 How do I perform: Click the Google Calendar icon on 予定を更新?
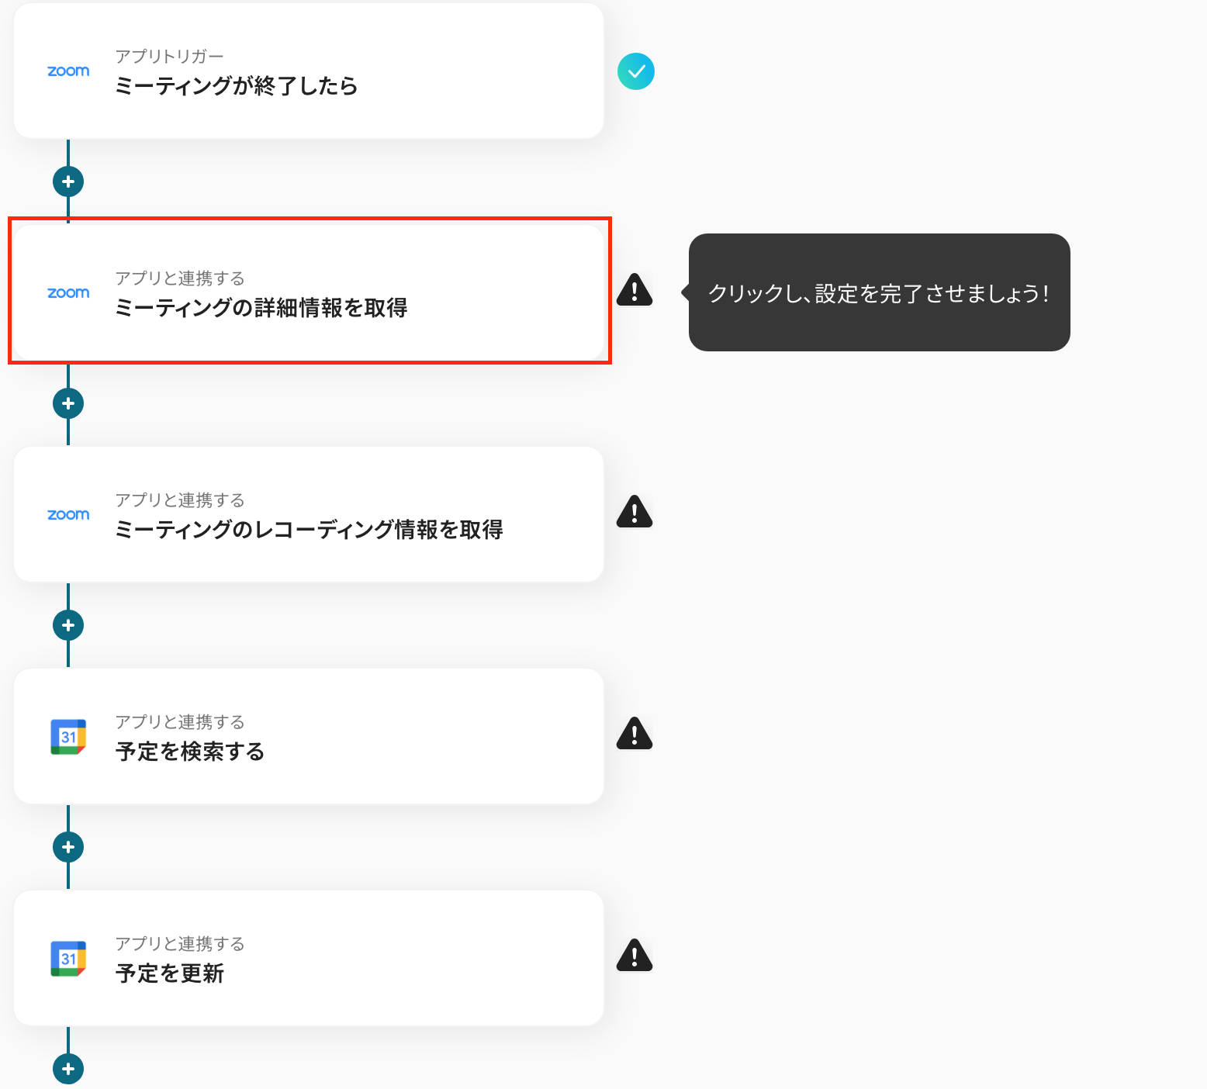click(x=68, y=959)
